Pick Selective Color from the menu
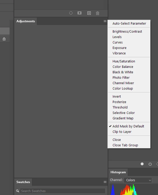The width and height of the screenshot is (158, 195). pos(129,113)
